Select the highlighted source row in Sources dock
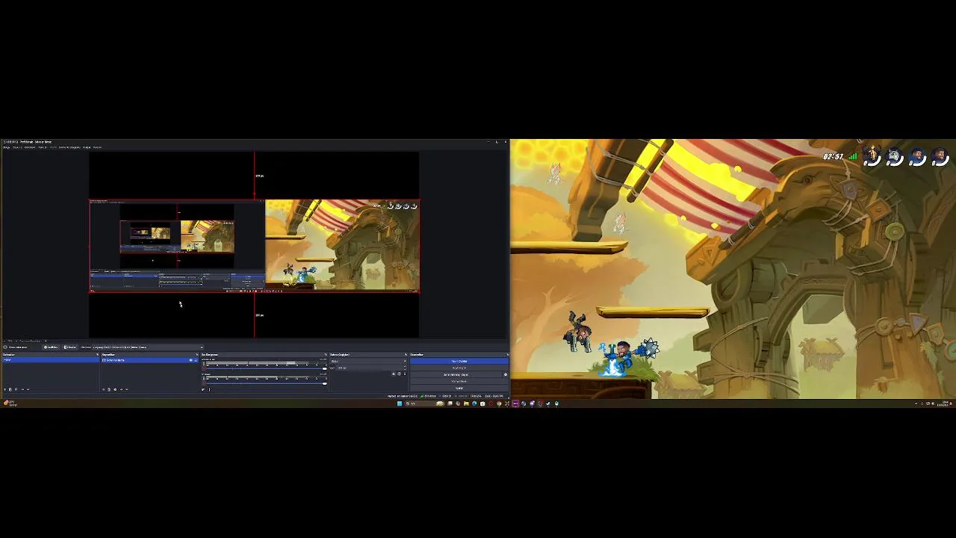The height and width of the screenshot is (538, 956). (x=149, y=360)
